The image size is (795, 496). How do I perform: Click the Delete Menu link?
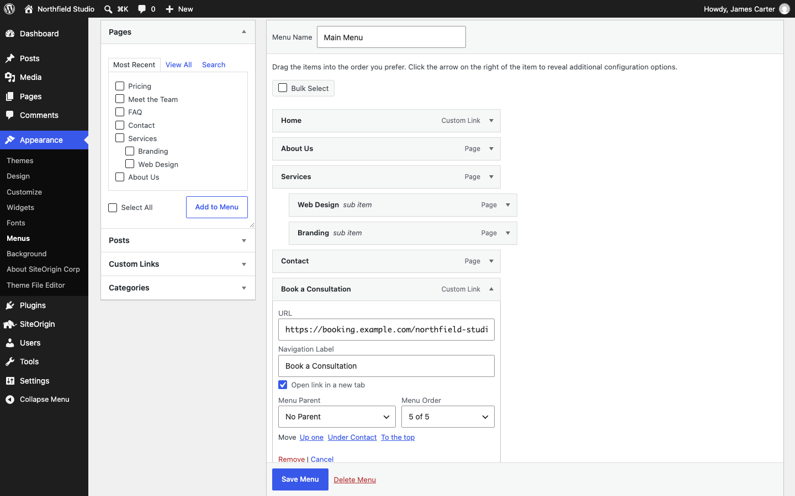coord(355,479)
